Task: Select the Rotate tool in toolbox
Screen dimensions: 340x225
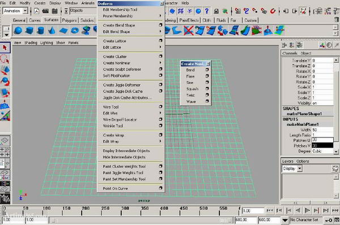Action: click(5, 81)
